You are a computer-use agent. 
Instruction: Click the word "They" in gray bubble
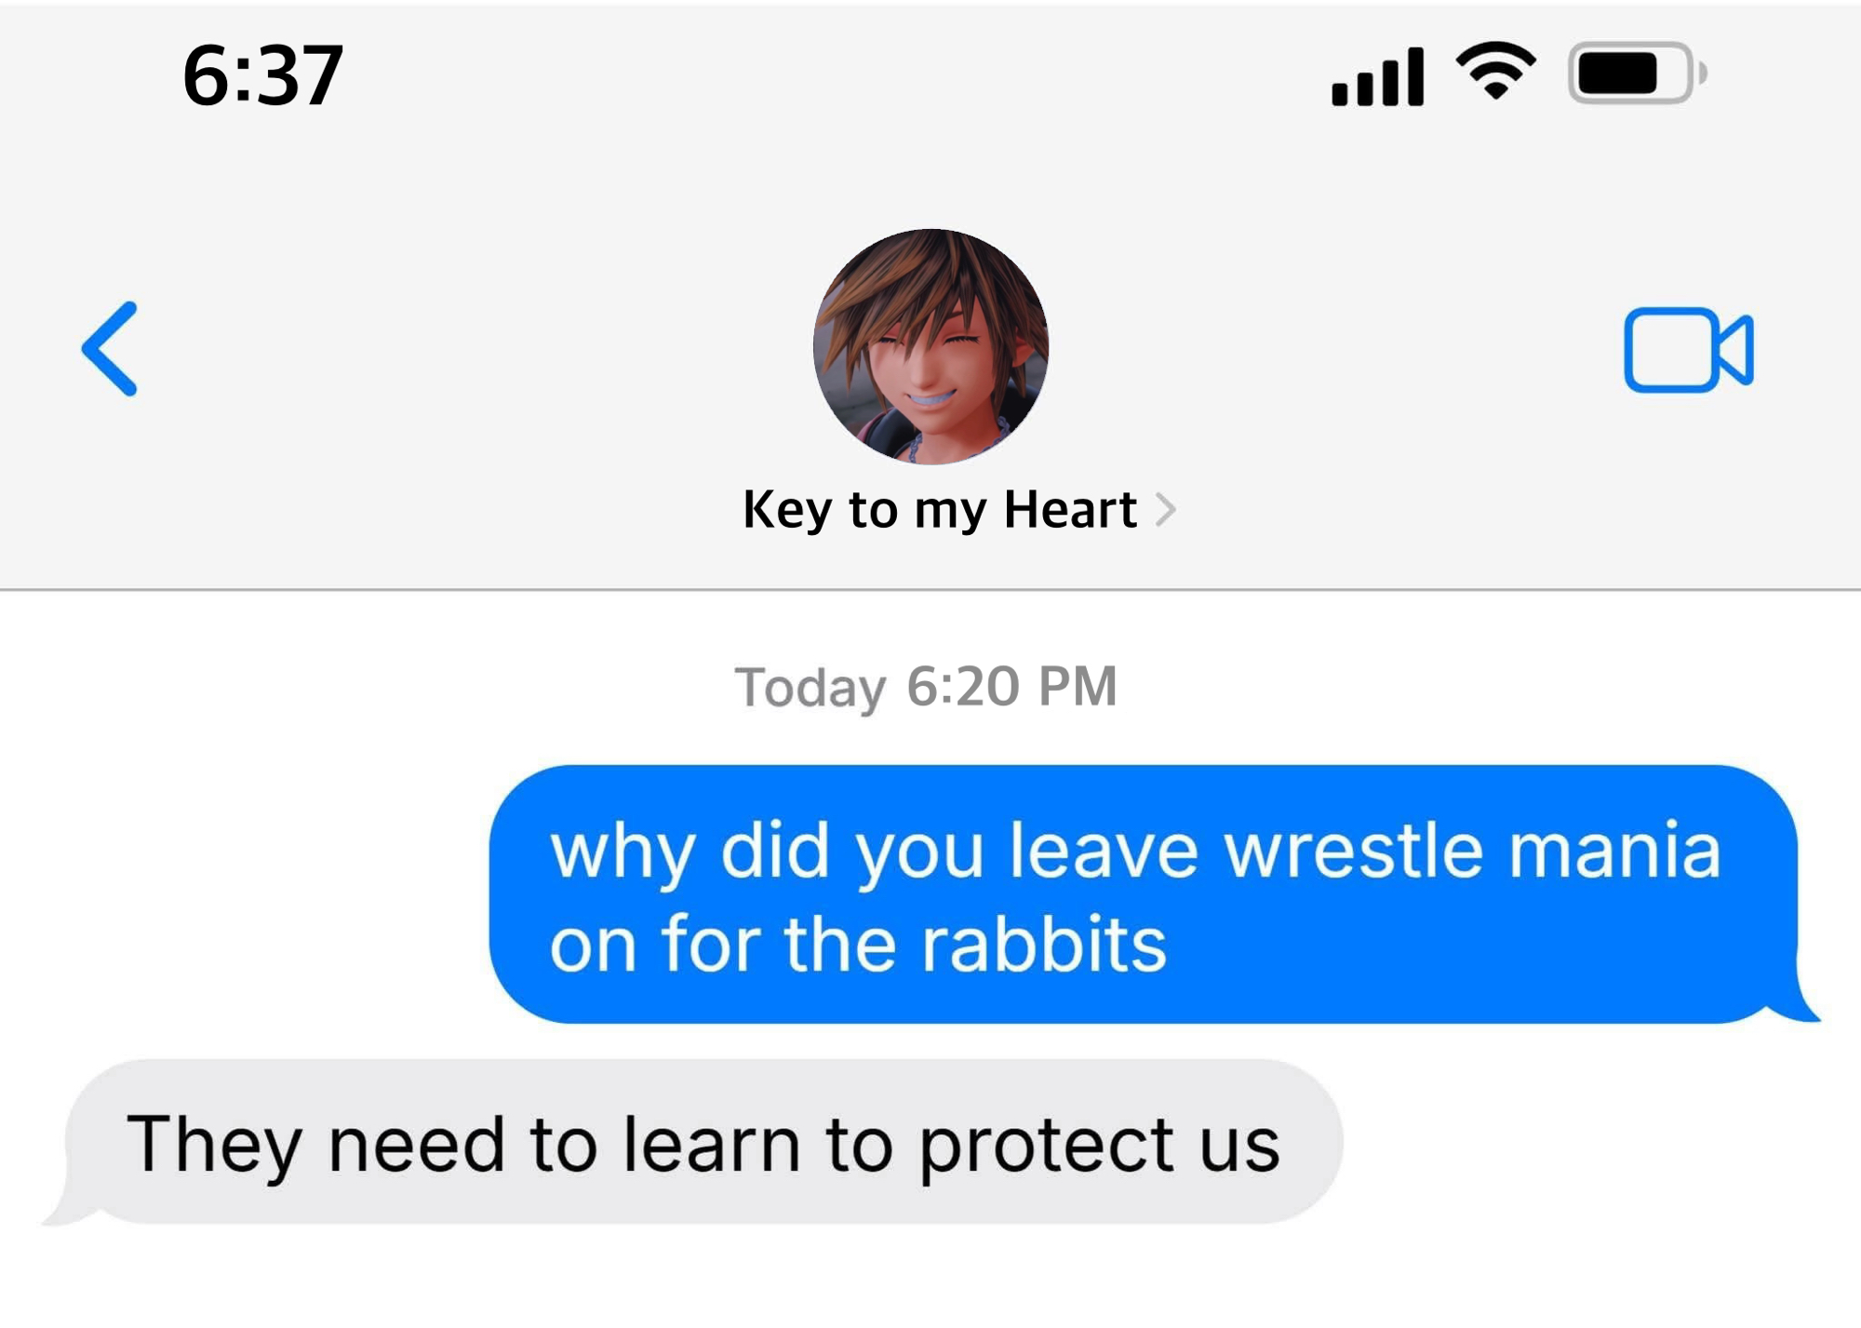click(x=214, y=1147)
